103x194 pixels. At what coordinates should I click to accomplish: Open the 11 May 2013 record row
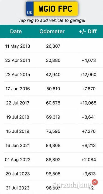[x=51, y=46]
